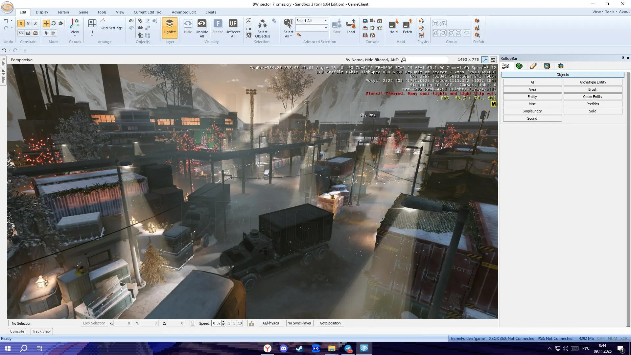Click the select-mode arrow icon
Image resolution: width=631 pixels, height=355 pixels.
pos(46,33)
